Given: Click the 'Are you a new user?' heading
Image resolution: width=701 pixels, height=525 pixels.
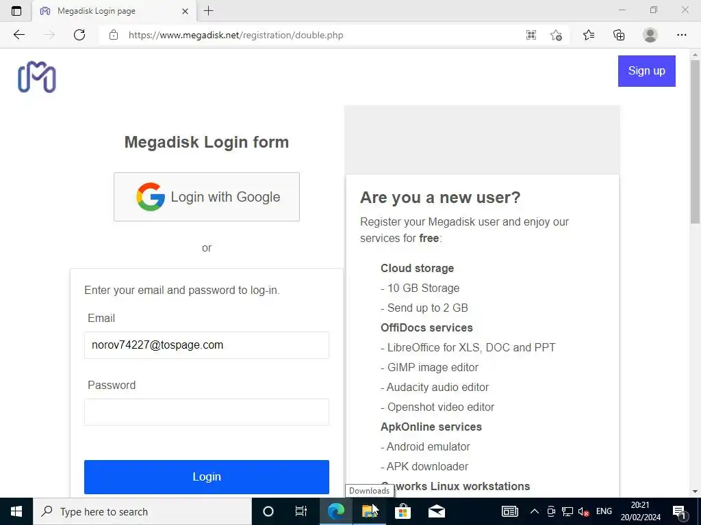Looking at the screenshot, I should point(440,198).
